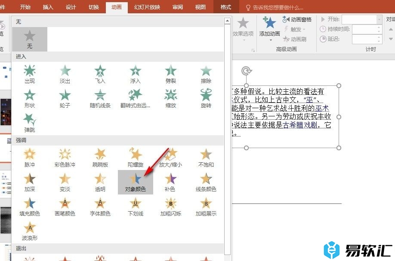Switch to the 幻灯片放映 ribbon tab
The image size is (395, 261).
tap(147, 7)
